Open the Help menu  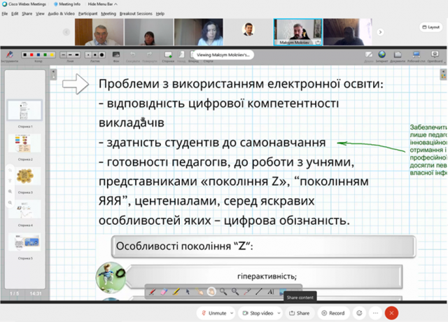point(160,13)
